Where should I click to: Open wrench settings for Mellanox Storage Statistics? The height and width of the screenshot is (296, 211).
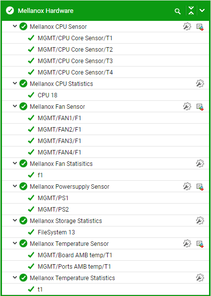pyautogui.click(x=200, y=221)
